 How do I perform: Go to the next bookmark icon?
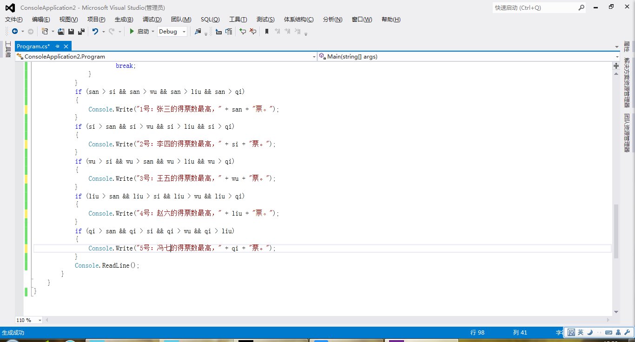(287, 32)
